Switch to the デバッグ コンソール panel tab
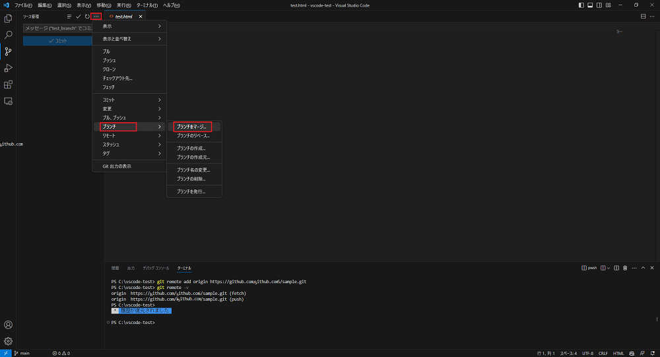 click(x=156, y=268)
